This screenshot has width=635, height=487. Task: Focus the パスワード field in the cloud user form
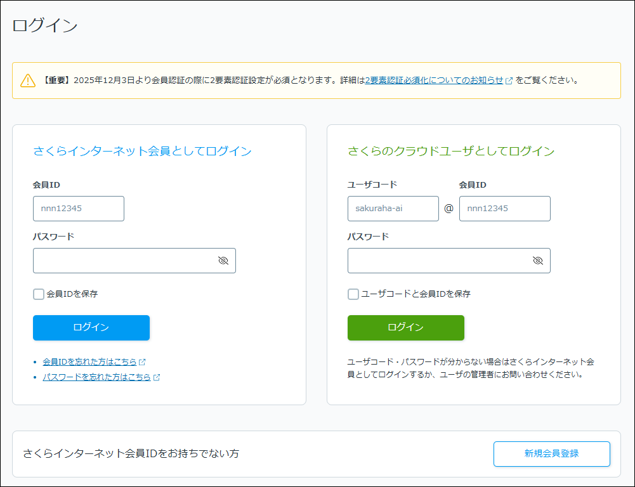tap(438, 261)
